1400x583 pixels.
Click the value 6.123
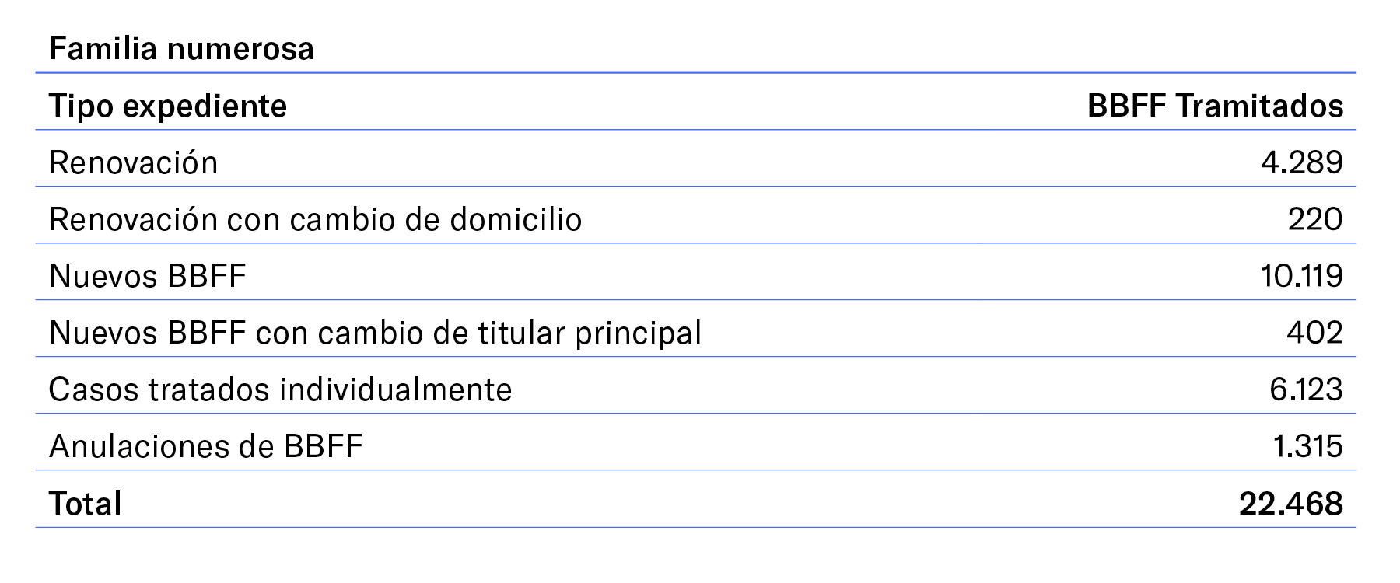1306,389
